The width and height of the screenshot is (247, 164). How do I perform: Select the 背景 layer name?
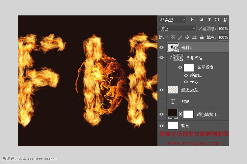(x=185, y=126)
